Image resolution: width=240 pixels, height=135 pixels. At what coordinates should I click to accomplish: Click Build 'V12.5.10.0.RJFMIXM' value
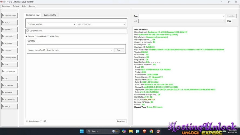[149, 92]
